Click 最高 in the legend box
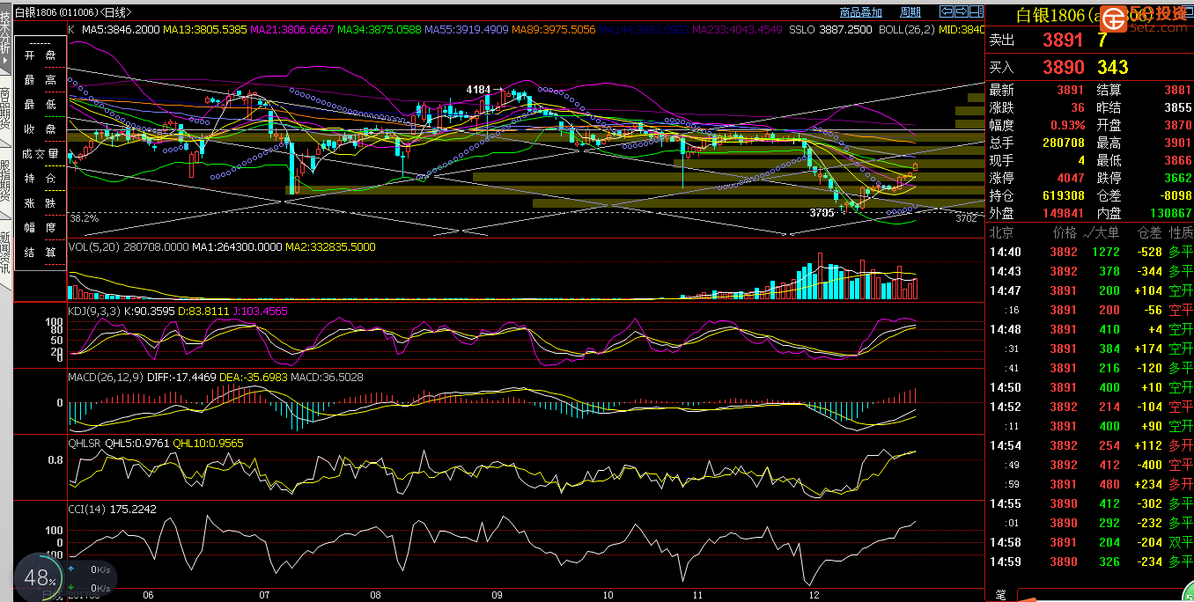 point(40,80)
